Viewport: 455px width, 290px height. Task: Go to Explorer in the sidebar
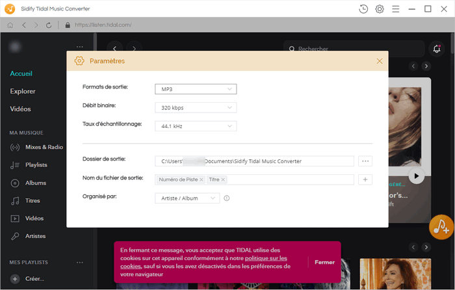(23, 91)
